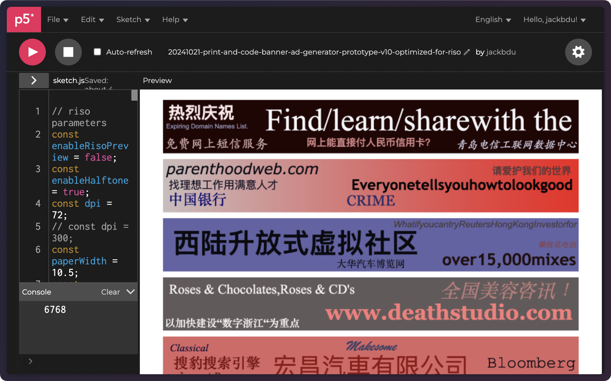Visit the jackbdu author profile link

[x=501, y=52]
